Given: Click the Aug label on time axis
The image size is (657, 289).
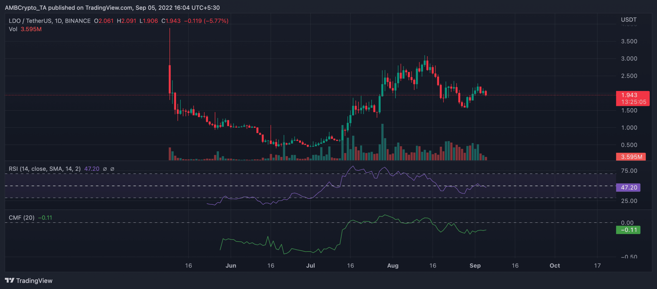Looking at the screenshot, I should 393,266.
